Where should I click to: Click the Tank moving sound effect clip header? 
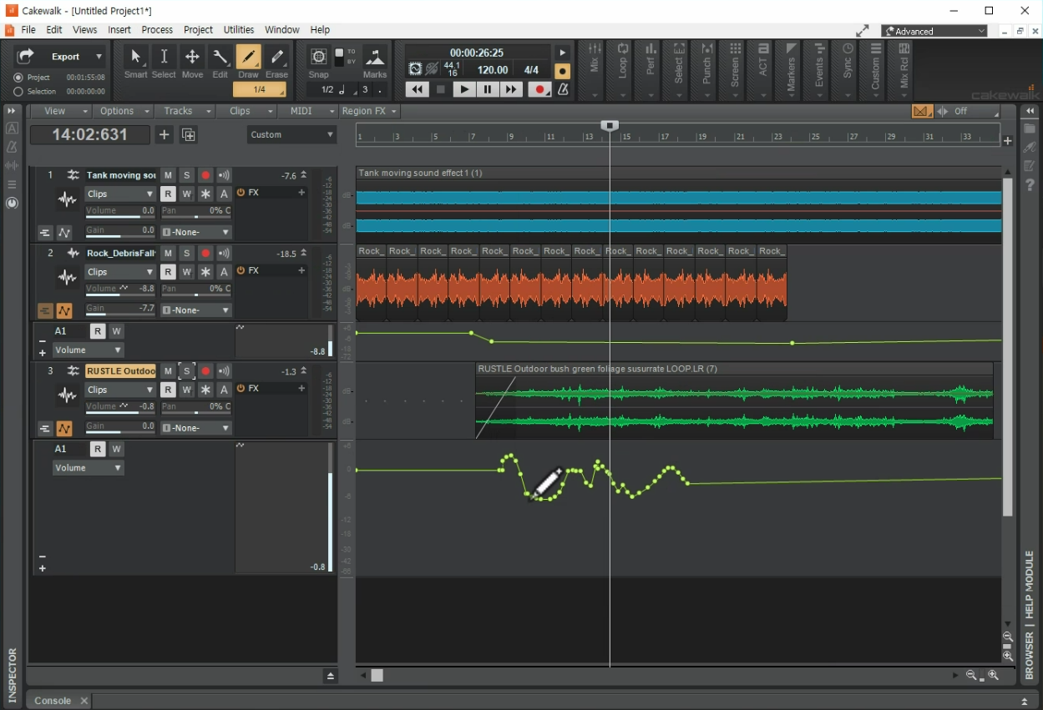pyautogui.click(x=678, y=173)
